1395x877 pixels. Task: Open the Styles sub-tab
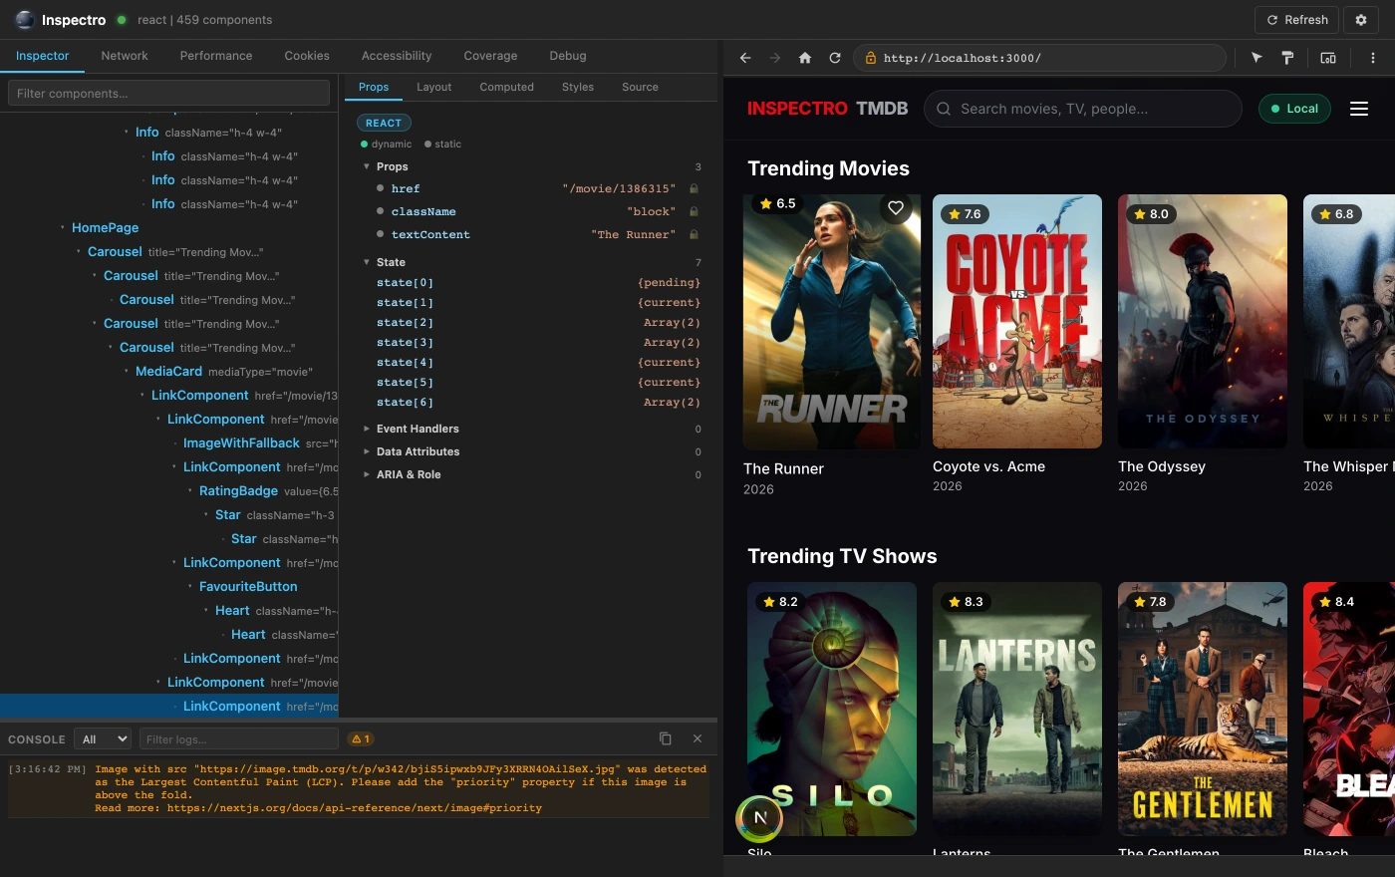pos(578,87)
